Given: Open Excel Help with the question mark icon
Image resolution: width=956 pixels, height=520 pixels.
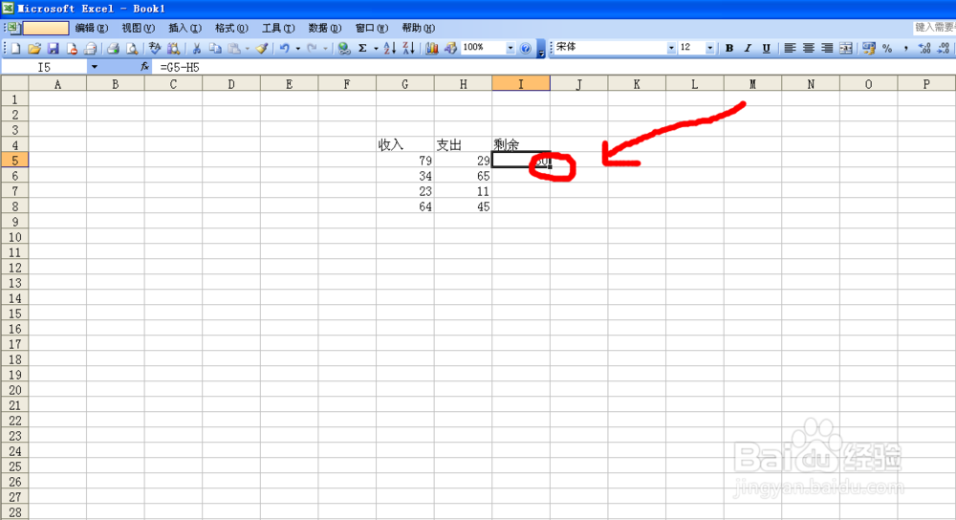Looking at the screenshot, I should pyautogui.click(x=526, y=48).
